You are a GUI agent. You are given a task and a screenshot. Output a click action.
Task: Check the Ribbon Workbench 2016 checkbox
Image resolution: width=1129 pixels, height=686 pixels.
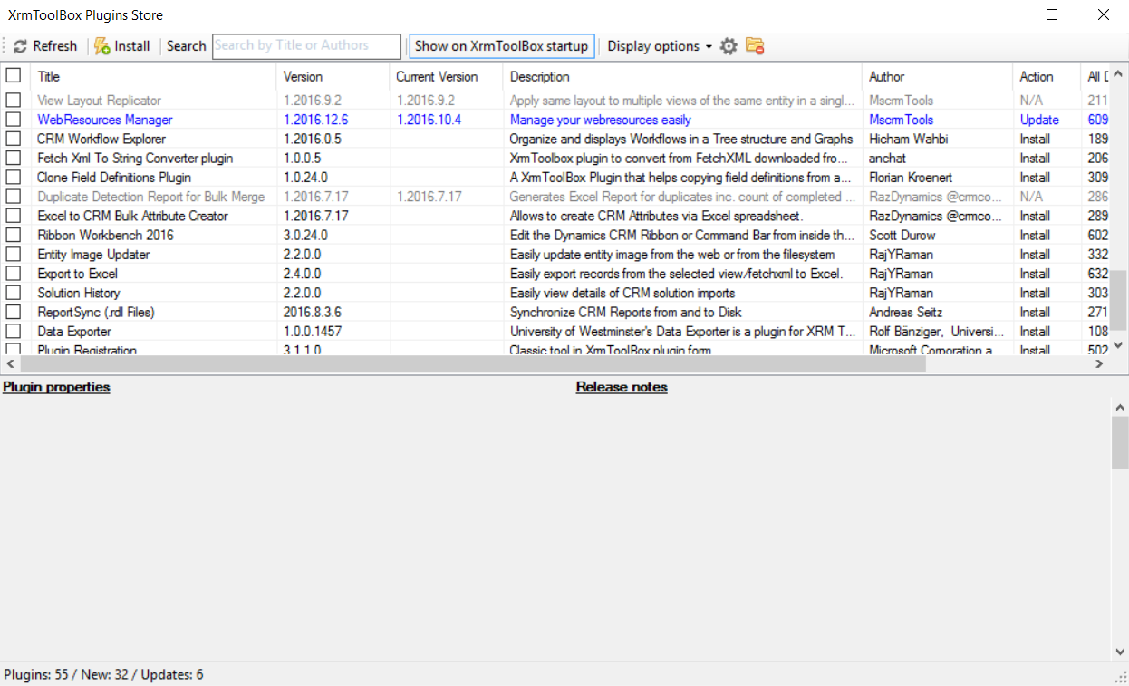point(14,236)
